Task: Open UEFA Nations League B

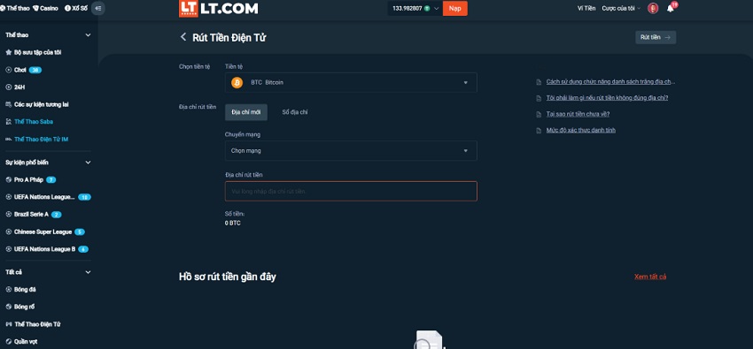Action: pos(47,249)
